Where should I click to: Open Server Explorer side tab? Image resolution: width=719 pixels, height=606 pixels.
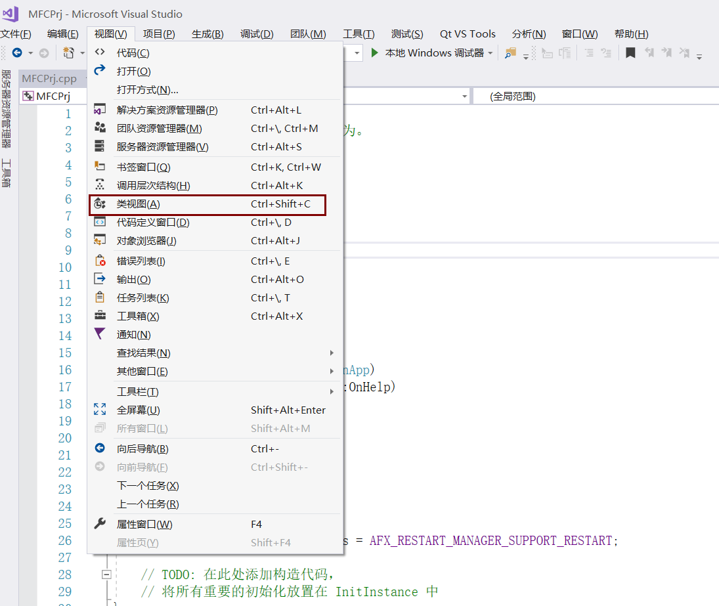click(6, 108)
